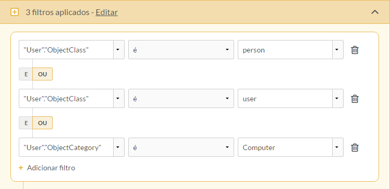390x189 pixels.
Task: Open the 'user' value dropdown arrow
Action: click(337, 99)
